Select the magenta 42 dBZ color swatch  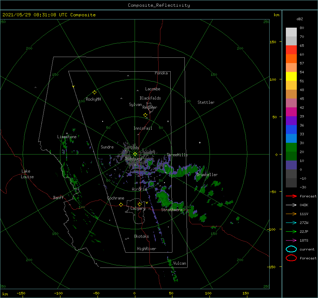tap(291, 112)
